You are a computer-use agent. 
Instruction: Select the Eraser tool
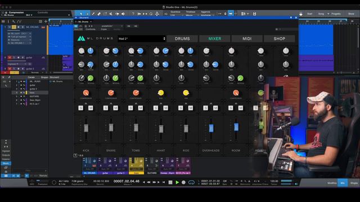tap(99, 13)
